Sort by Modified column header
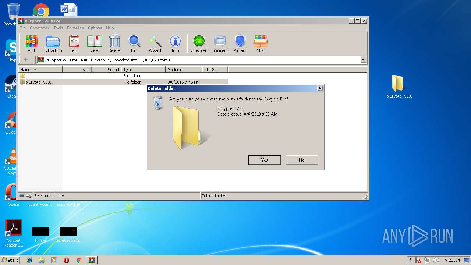Viewport: 471px width, 265px height. [x=184, y=69]
